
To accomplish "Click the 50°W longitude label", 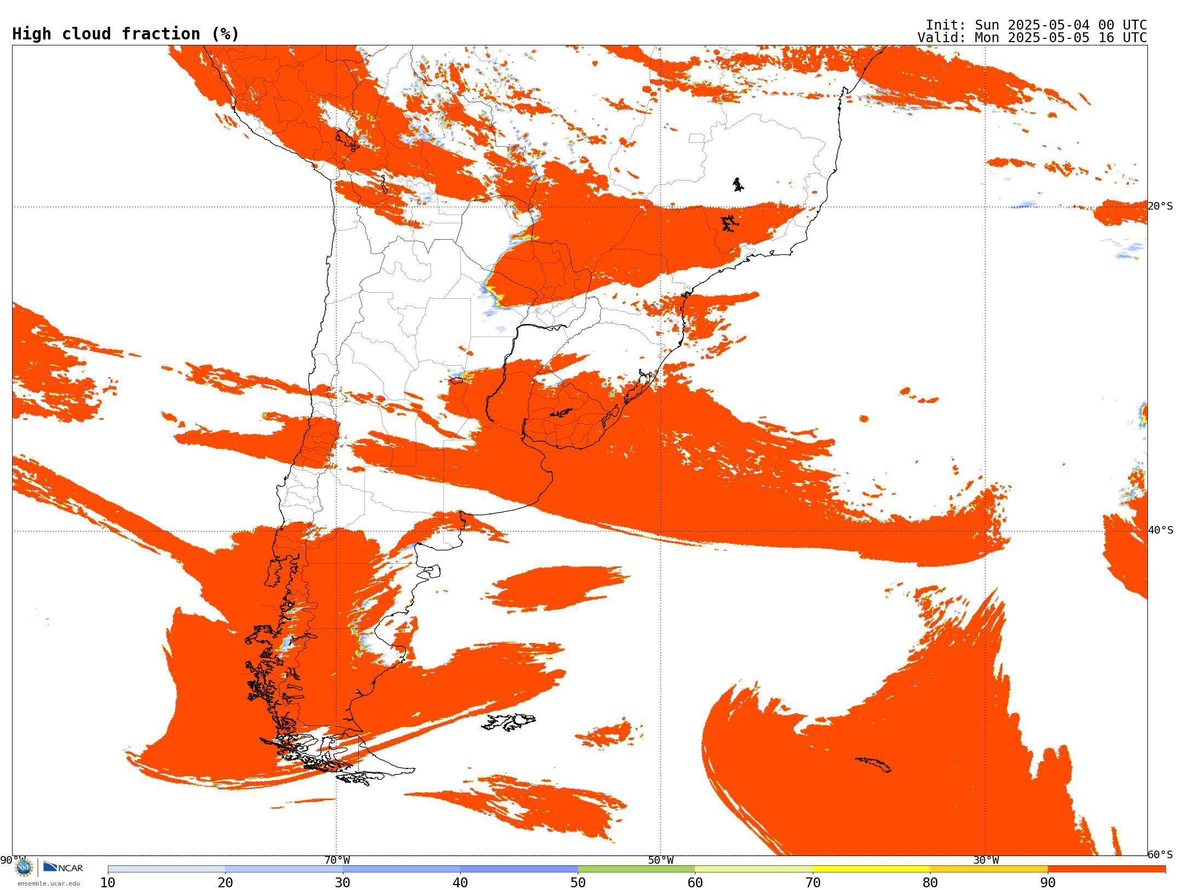I will click(x=661, y=860).
